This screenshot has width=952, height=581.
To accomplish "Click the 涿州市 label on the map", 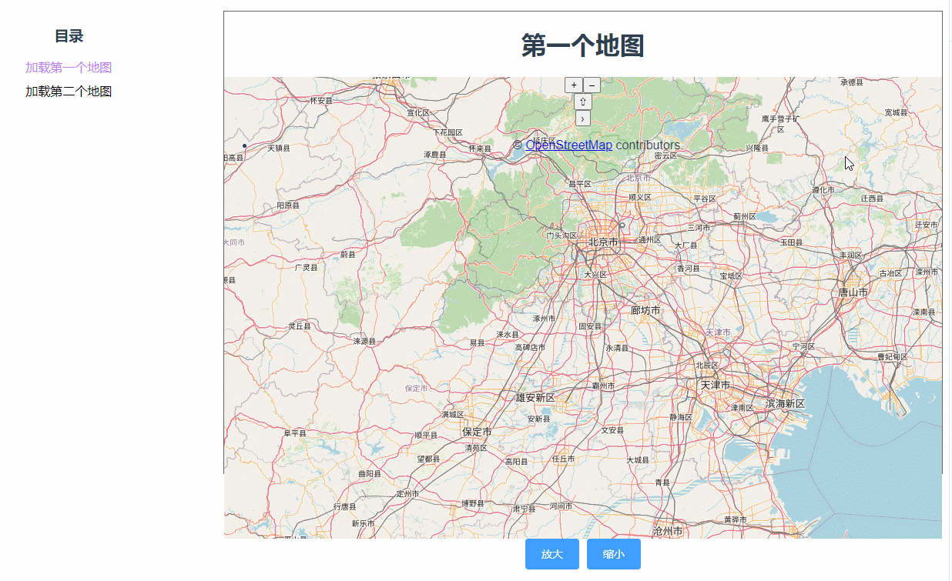I will pyautogui.click(x=544, y=319).
